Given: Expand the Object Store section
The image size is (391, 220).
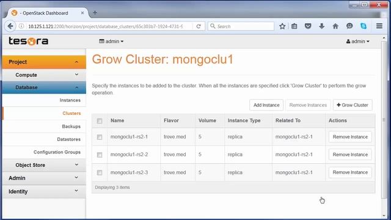Looking at the screenshot, I should click(x=44, y=165).
